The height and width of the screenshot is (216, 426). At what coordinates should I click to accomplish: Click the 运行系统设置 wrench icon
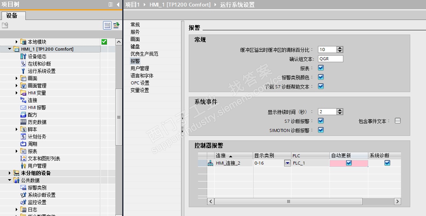tap(23, 71)
